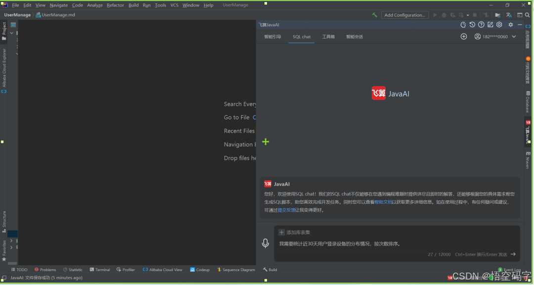
Task: Open the Alibaba Cloud View tool window
Action: [x=163, y=270]
